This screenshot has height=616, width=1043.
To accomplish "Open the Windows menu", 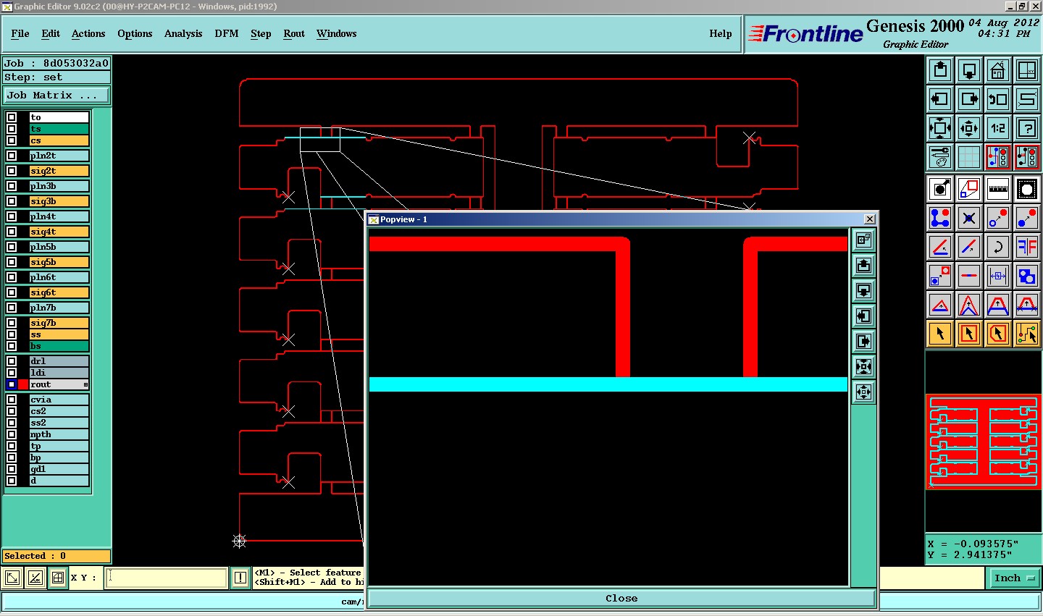I will click(x=336, y=33).
